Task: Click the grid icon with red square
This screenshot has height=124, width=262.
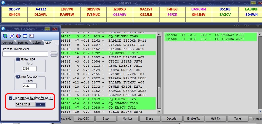Action: 32,36
